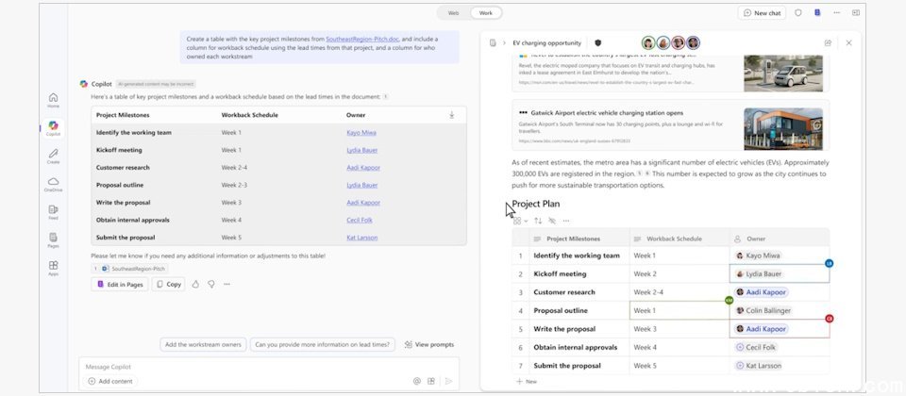Click the Revel EV charging news image
Image resolution: width=906 pixels, height=396 pixels.
[x=783, y=74]
